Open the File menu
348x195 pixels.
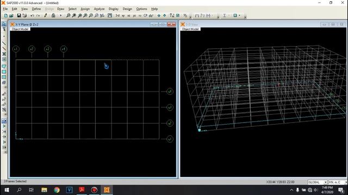click(5, 9)
